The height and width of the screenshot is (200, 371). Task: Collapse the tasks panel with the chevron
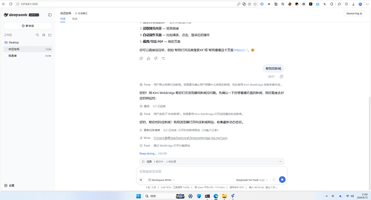[280, 161]
